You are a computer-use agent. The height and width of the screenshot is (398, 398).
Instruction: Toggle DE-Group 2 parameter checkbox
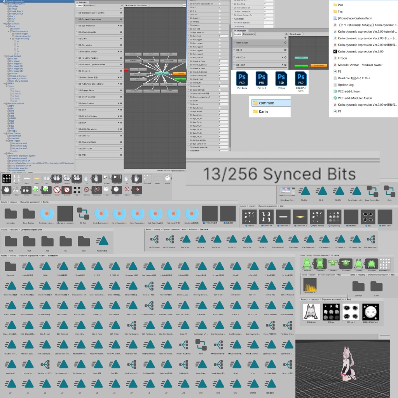click(220, 18)
